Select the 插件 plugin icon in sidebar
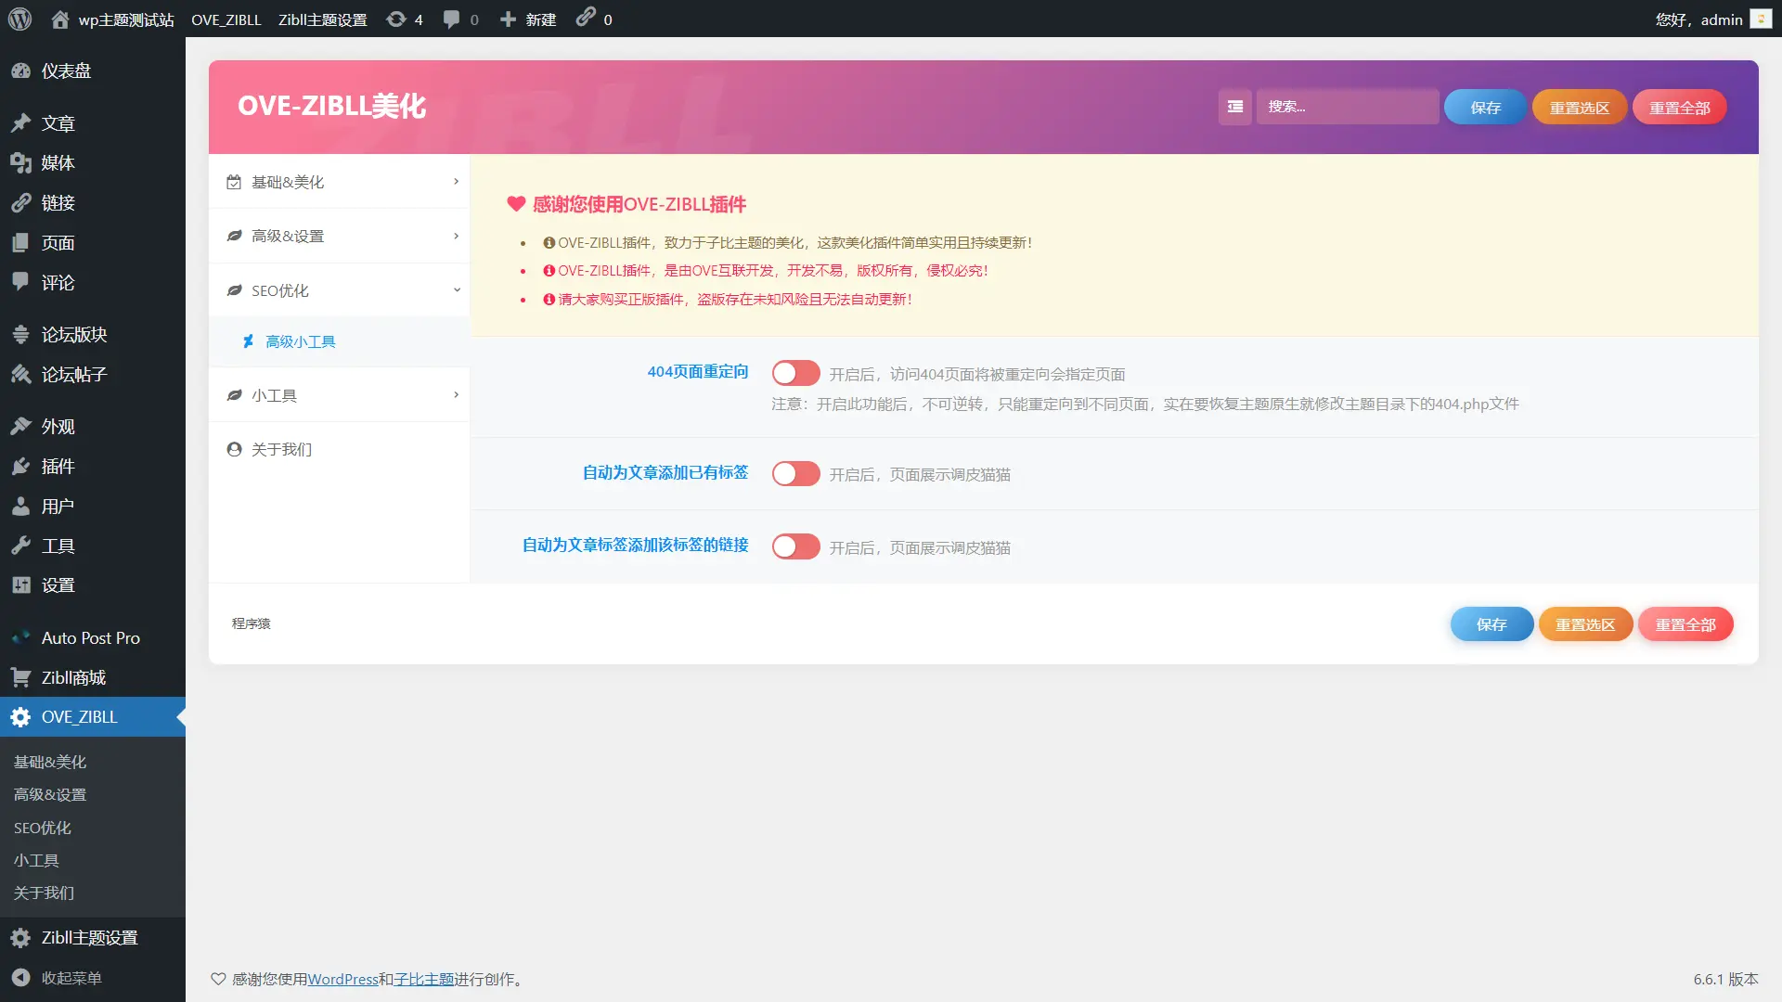1782x1002 pixels. coord(22,467)
